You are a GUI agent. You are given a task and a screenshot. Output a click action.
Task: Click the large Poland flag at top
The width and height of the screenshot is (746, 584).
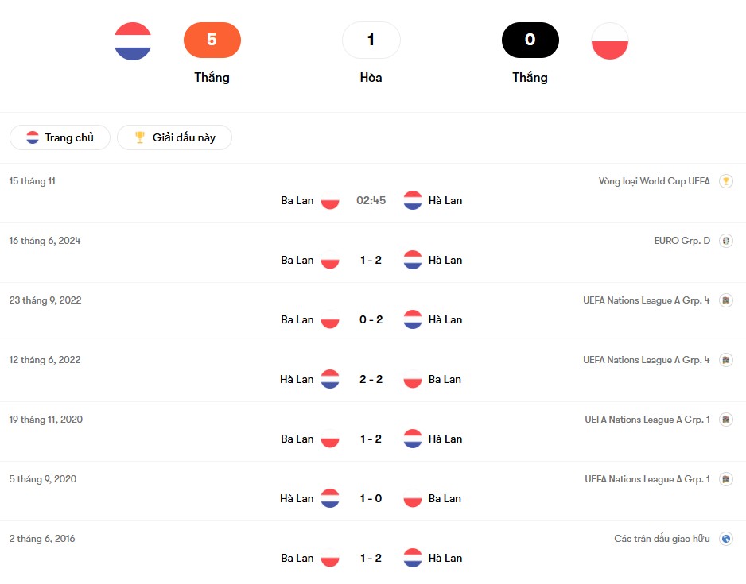[x=609, y=41]
